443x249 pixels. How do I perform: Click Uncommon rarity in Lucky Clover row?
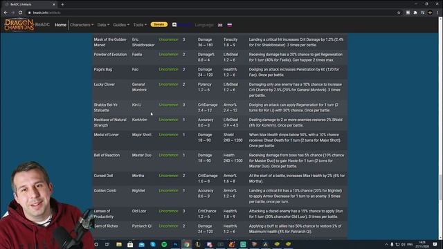pyautogui.click(x=168, y=84)
